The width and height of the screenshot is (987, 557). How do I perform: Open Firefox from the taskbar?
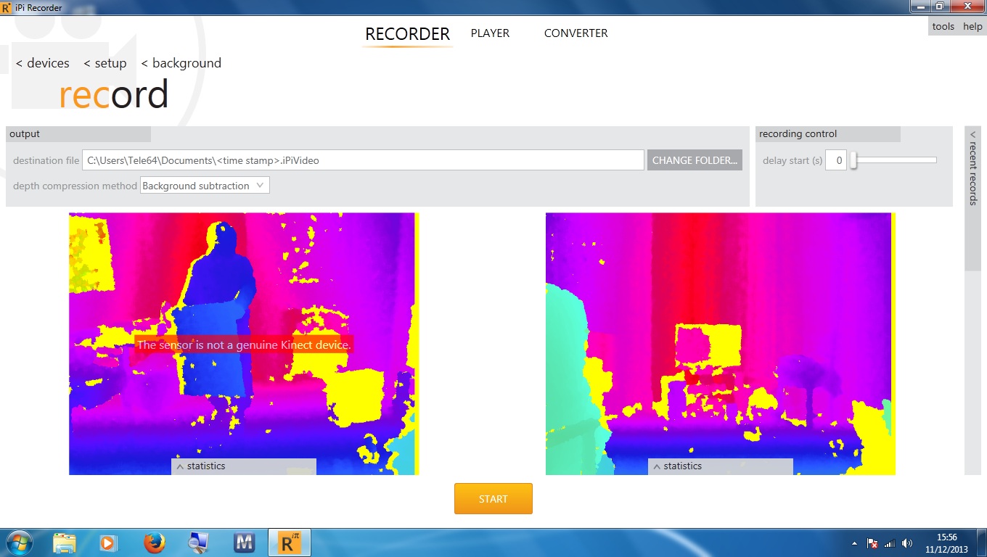[154, 542]
